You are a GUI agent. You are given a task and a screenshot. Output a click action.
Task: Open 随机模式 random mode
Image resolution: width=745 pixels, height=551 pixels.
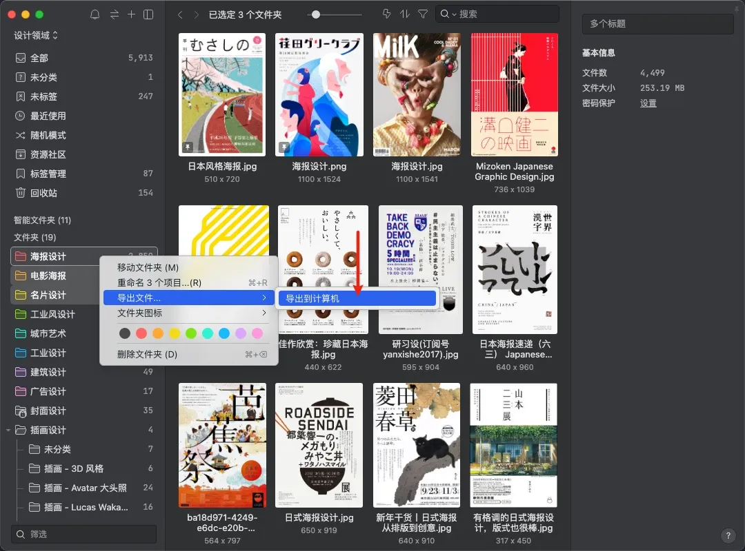click(84, 135)
